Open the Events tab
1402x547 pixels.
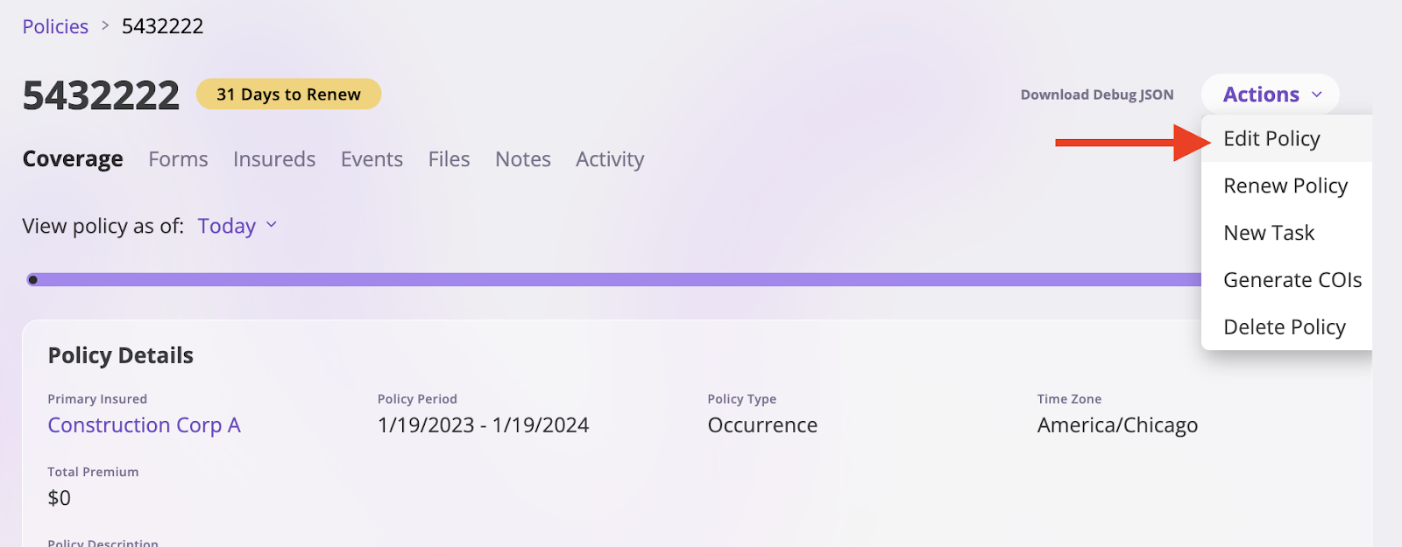[372, 159]
